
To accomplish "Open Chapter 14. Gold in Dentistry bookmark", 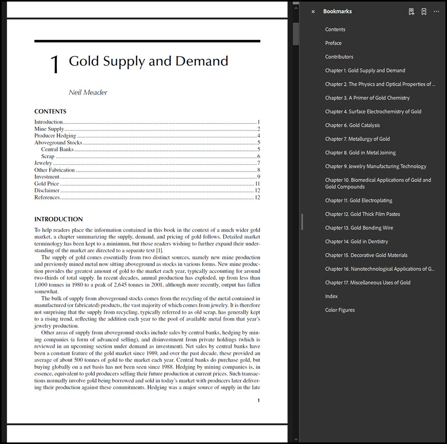I will 356,241.
